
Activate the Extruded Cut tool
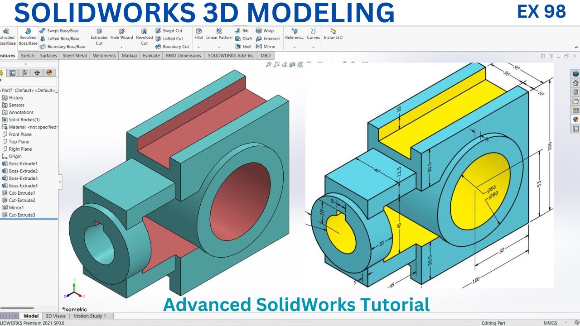[99, 37]
